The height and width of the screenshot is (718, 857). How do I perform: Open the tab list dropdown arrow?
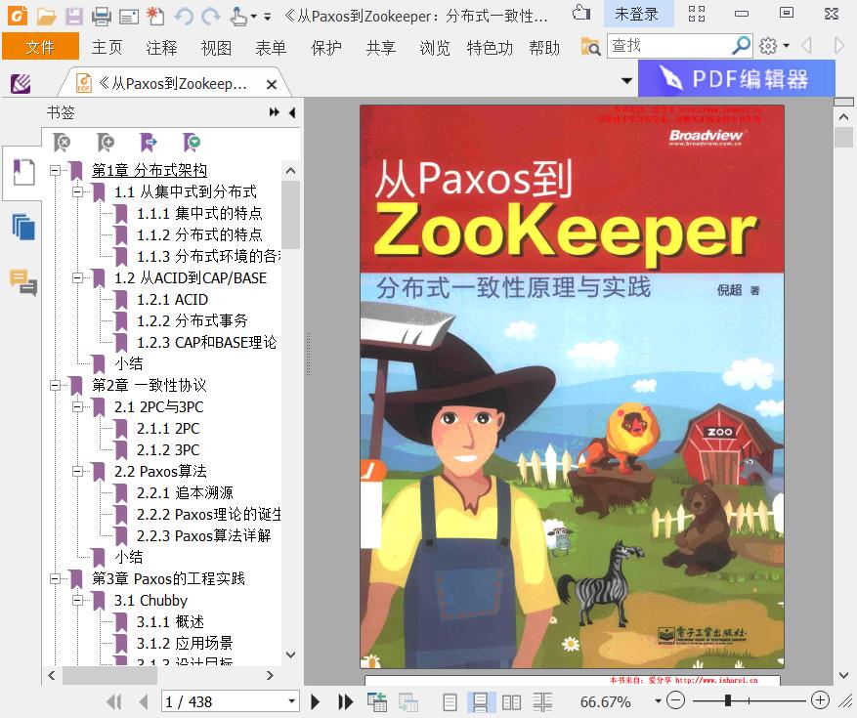coord(627,81)
